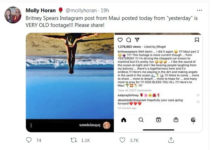Open the tweet's three-dot more menu
Viewport: 213px width, 150px height.
[199, 10]
